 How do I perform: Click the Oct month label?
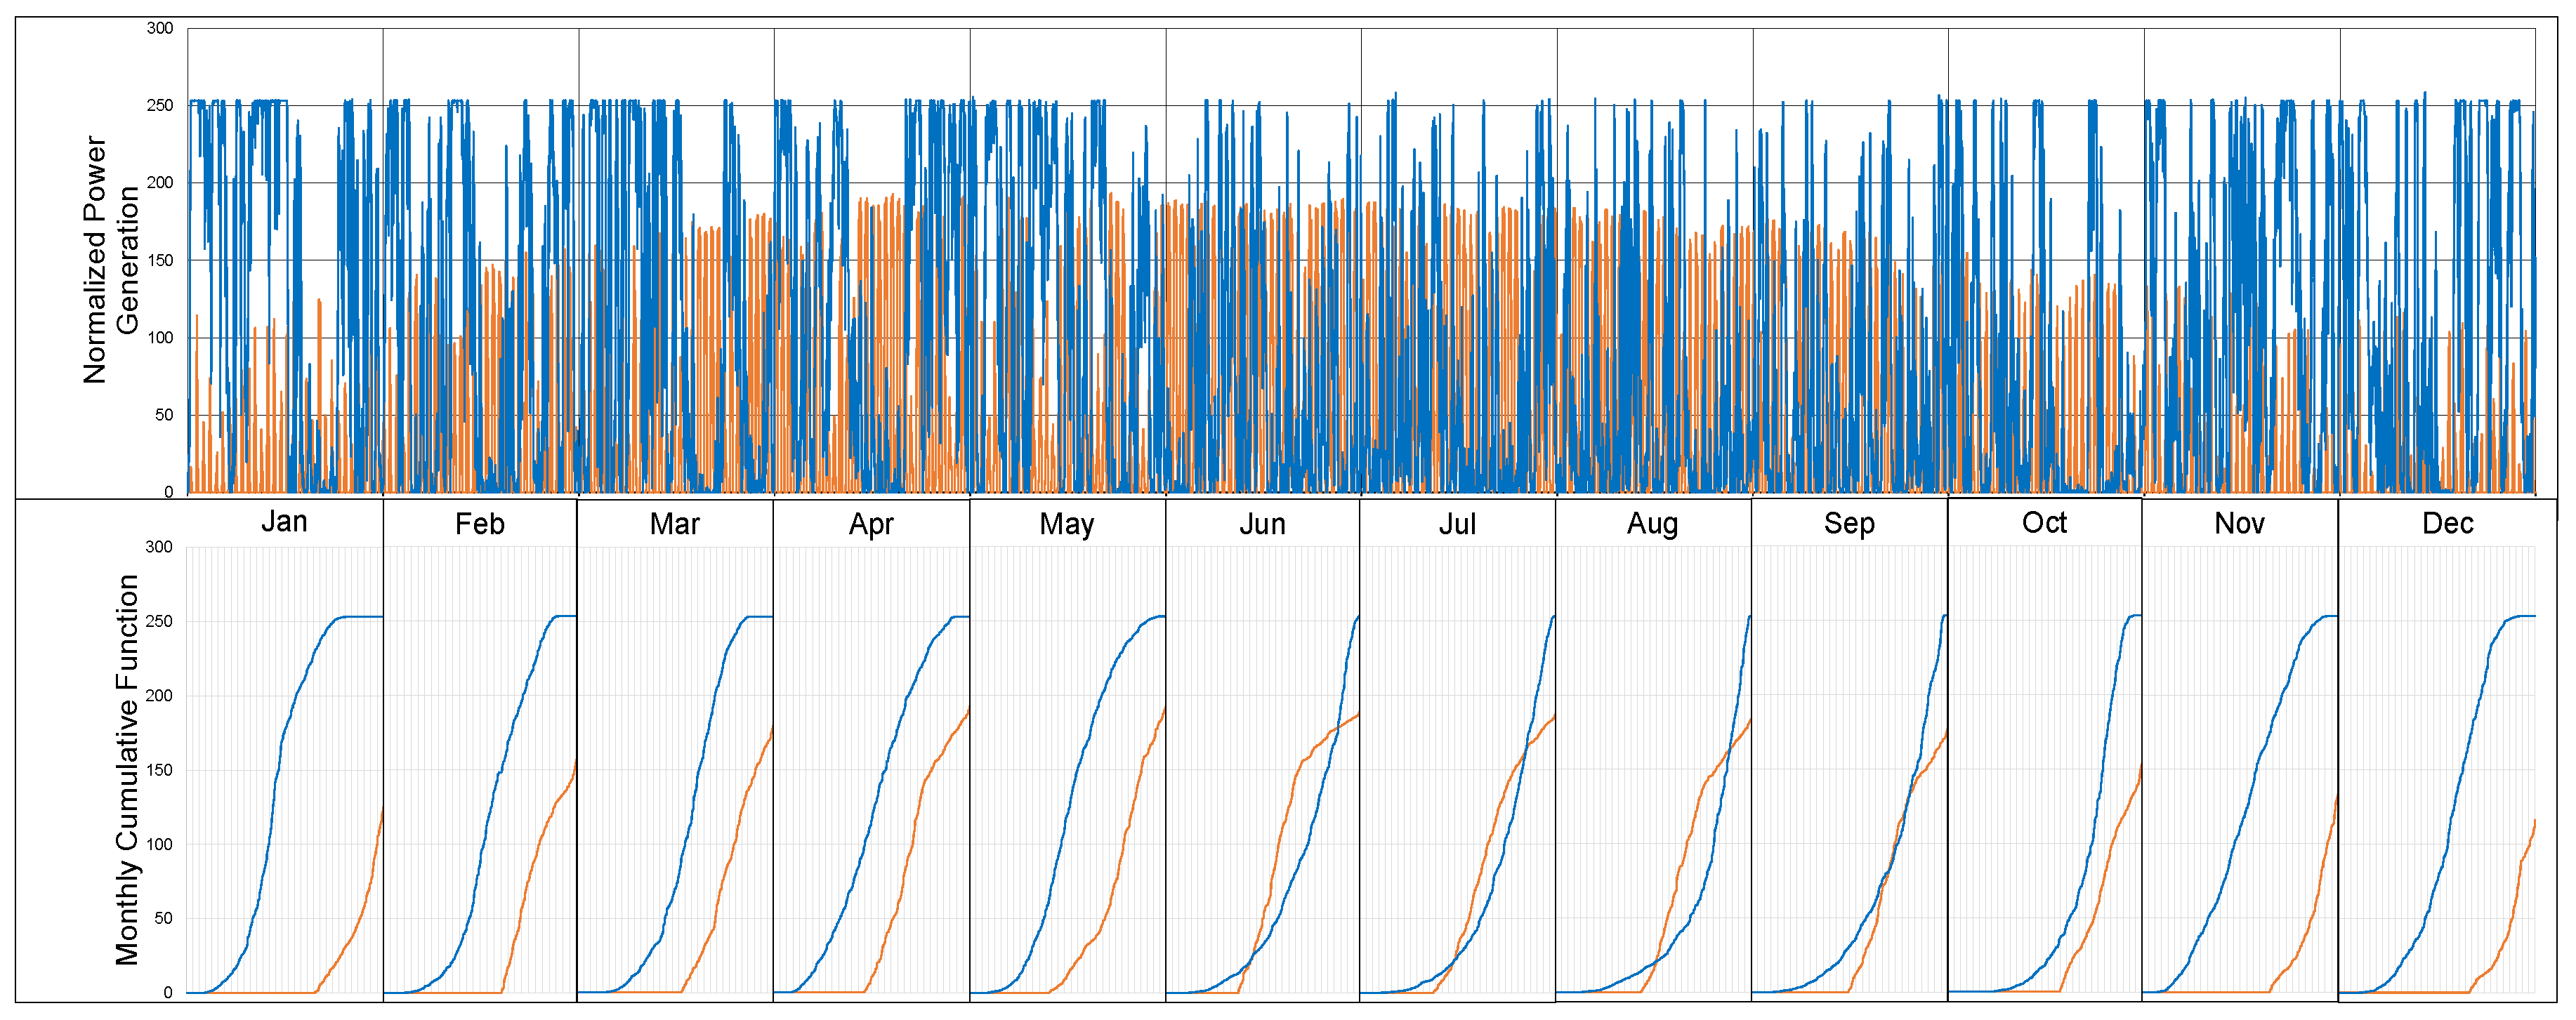[2044, 523]
